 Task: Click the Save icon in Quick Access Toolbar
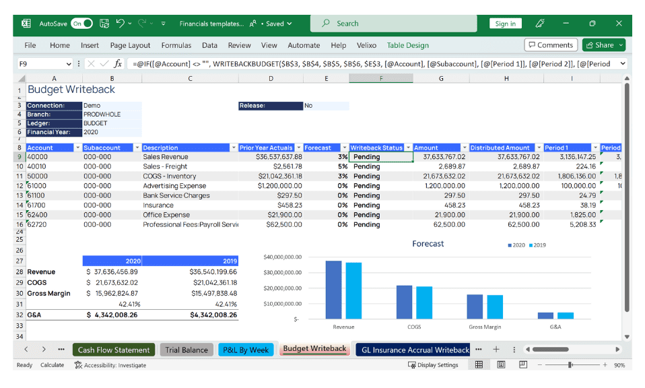(104, 23)
